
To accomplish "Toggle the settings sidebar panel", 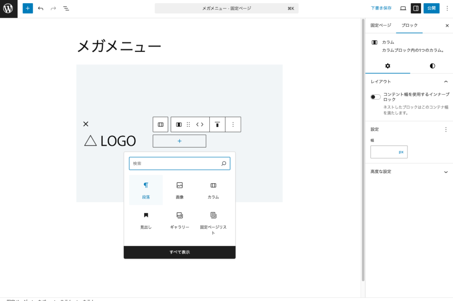I will tap(416, 8).
